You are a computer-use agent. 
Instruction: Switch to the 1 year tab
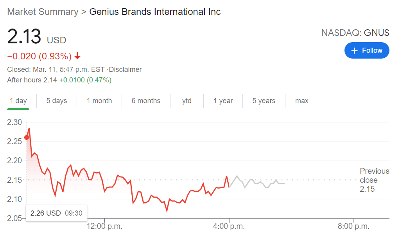click(223, 101)
